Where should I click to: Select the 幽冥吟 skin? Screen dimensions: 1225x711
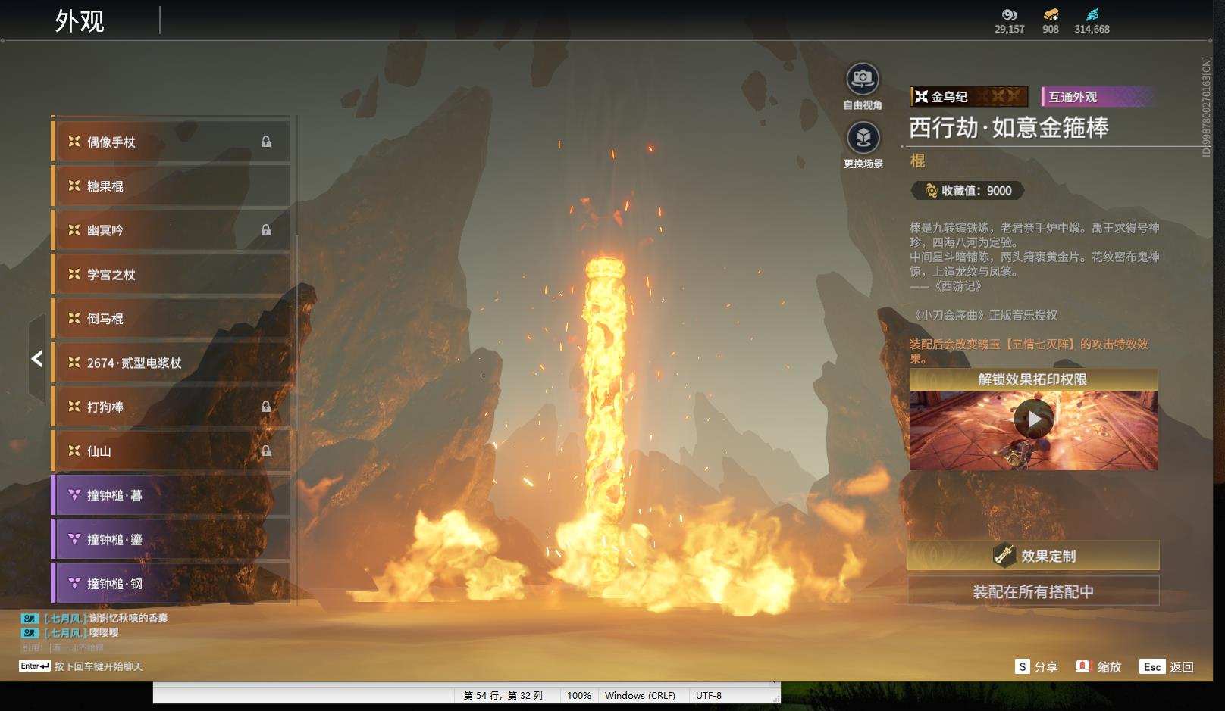171,229
